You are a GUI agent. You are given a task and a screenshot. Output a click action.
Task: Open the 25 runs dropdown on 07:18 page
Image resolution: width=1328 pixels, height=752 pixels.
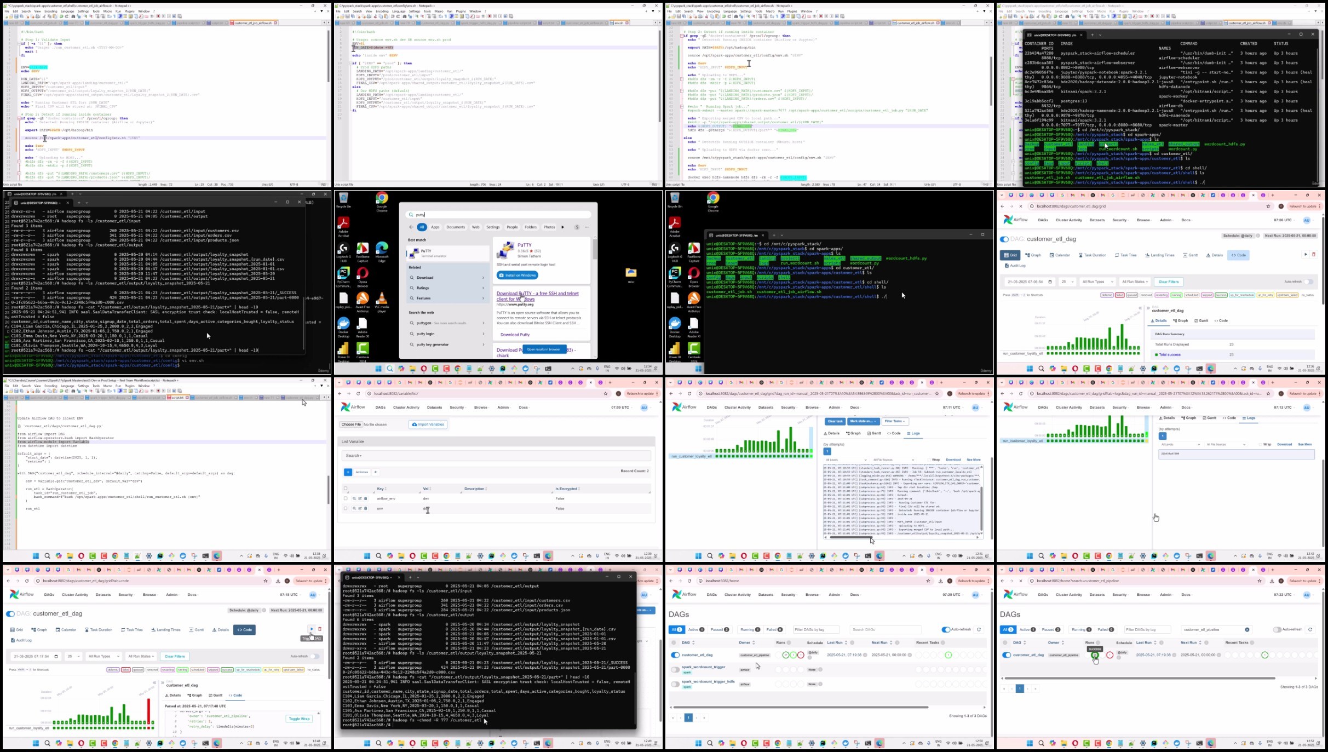(x=73, y=656)
